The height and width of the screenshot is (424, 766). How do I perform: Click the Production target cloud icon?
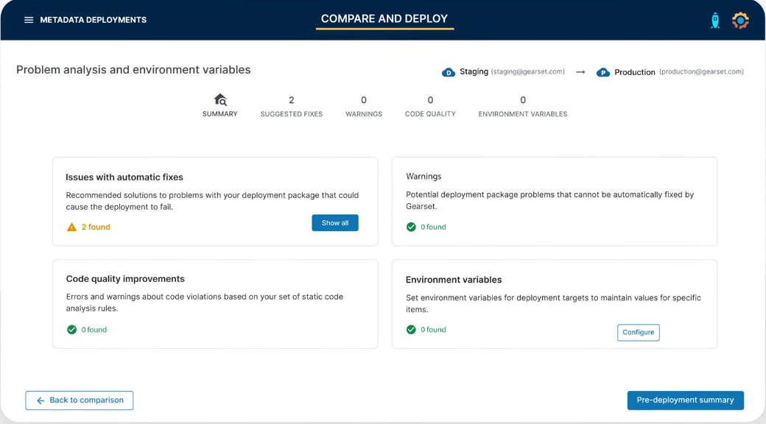point(602,72)
